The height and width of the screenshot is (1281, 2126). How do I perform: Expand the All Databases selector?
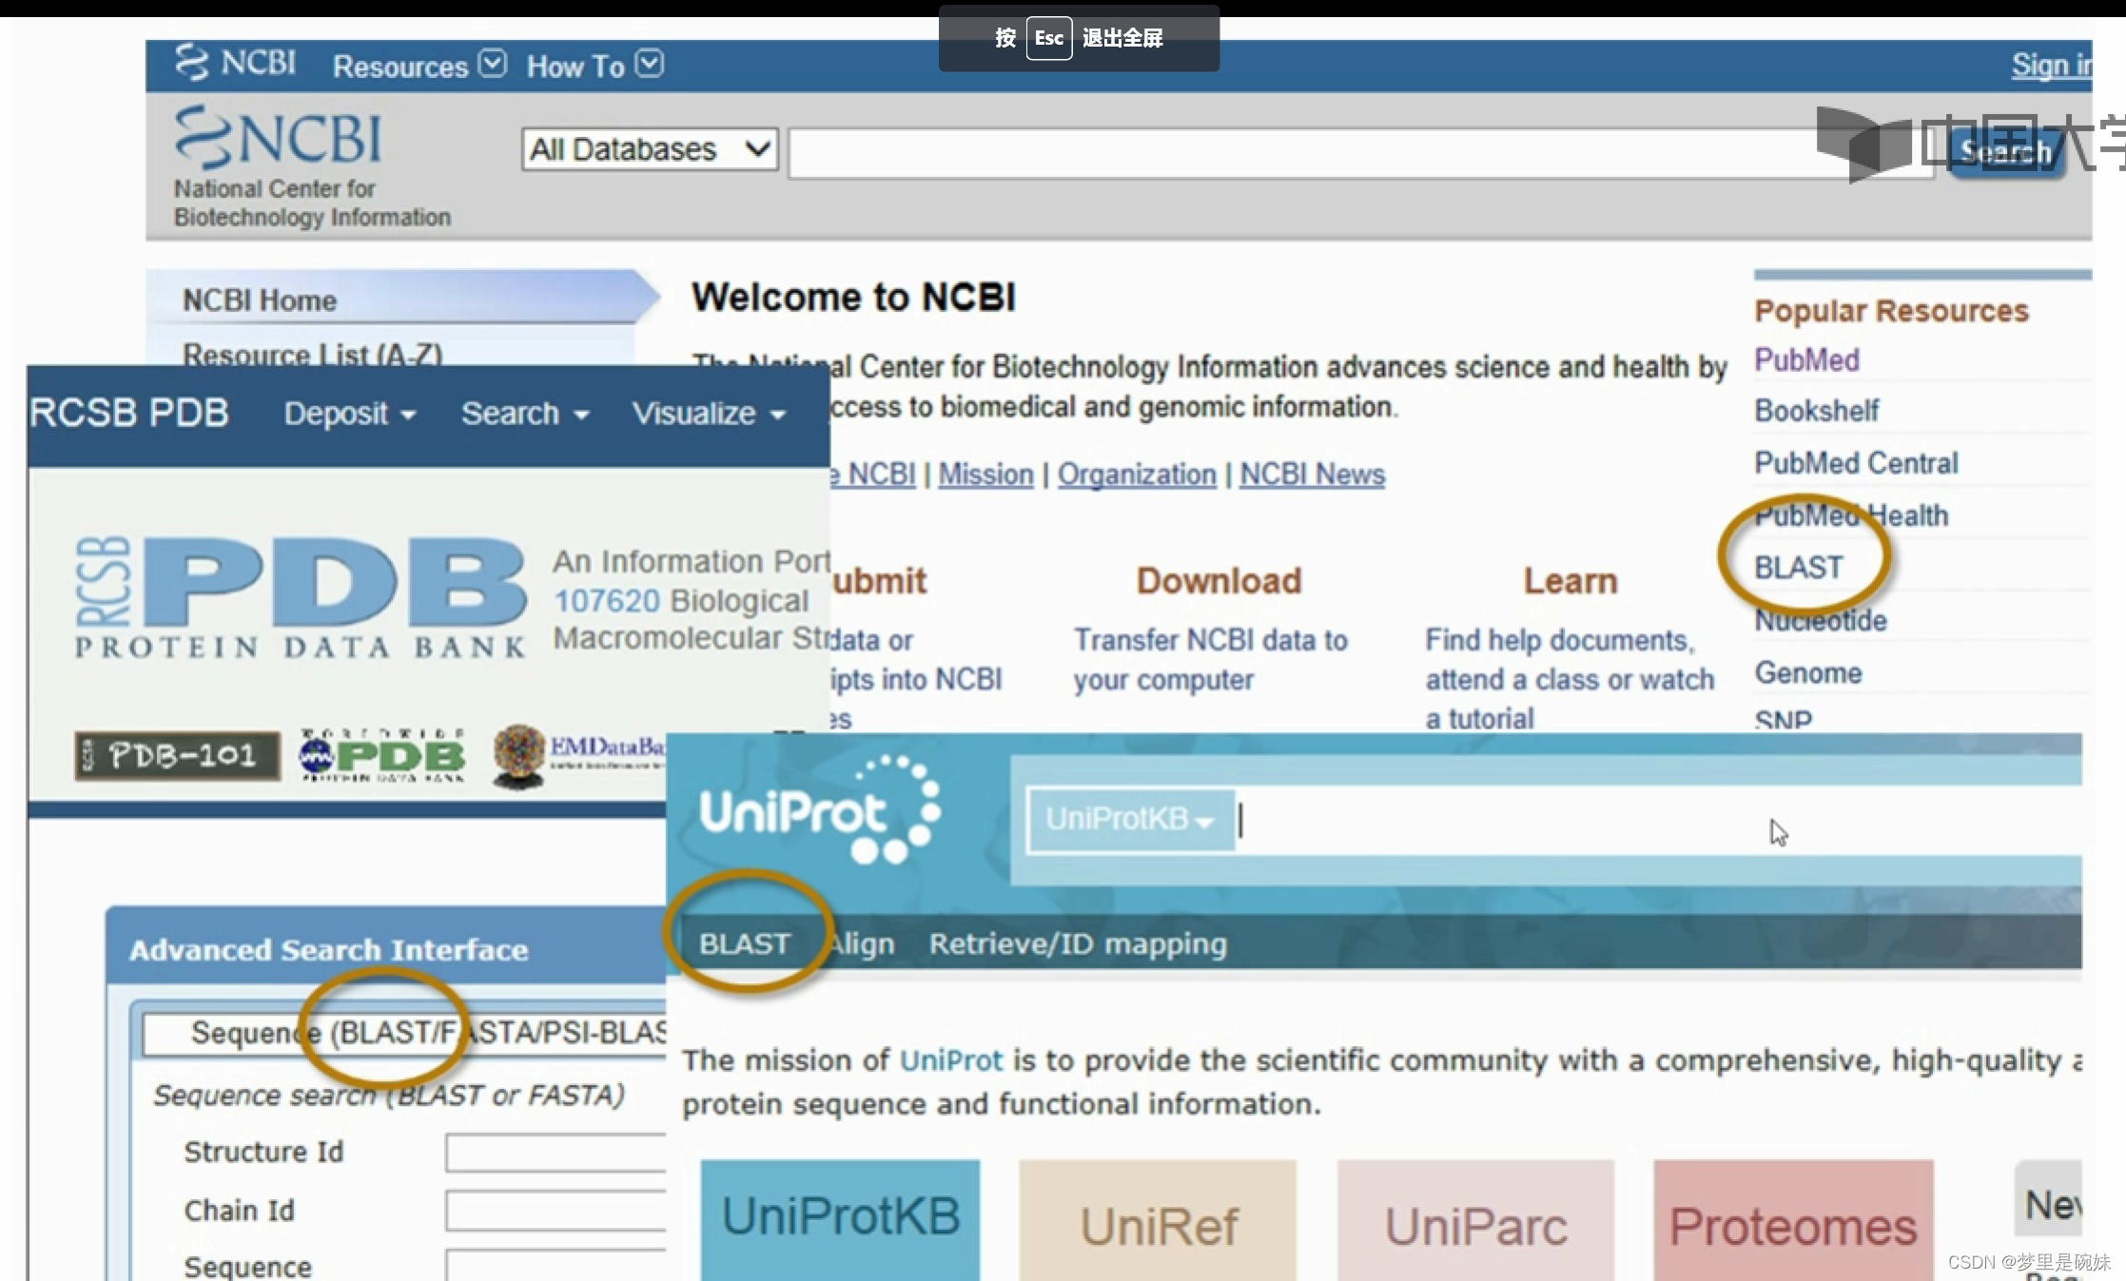pyautogui.click(x=650, y=149)
